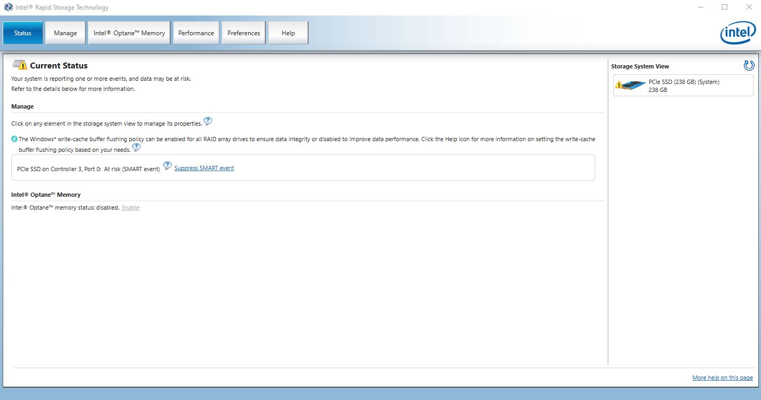The width and height of the screenshot is (761, 400).
Task: Open the Help tab
Action: click(288, 33)
